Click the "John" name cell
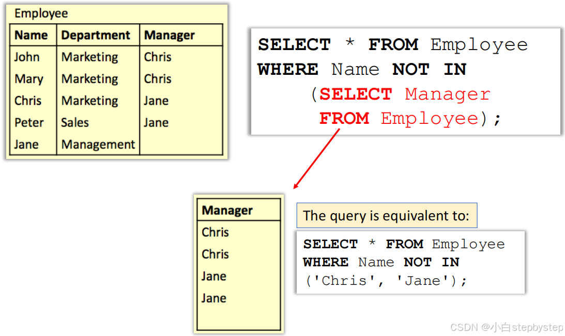The width and height of the screenshot is (565, 336). [x=27, y=57]
